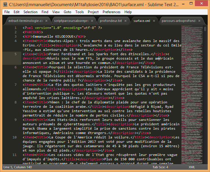
Task: Click version="1.0" attribute in line 1
Action: coord(48,28)
